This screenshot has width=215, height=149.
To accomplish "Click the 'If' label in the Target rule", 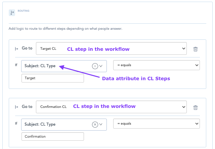I will 16,65.
